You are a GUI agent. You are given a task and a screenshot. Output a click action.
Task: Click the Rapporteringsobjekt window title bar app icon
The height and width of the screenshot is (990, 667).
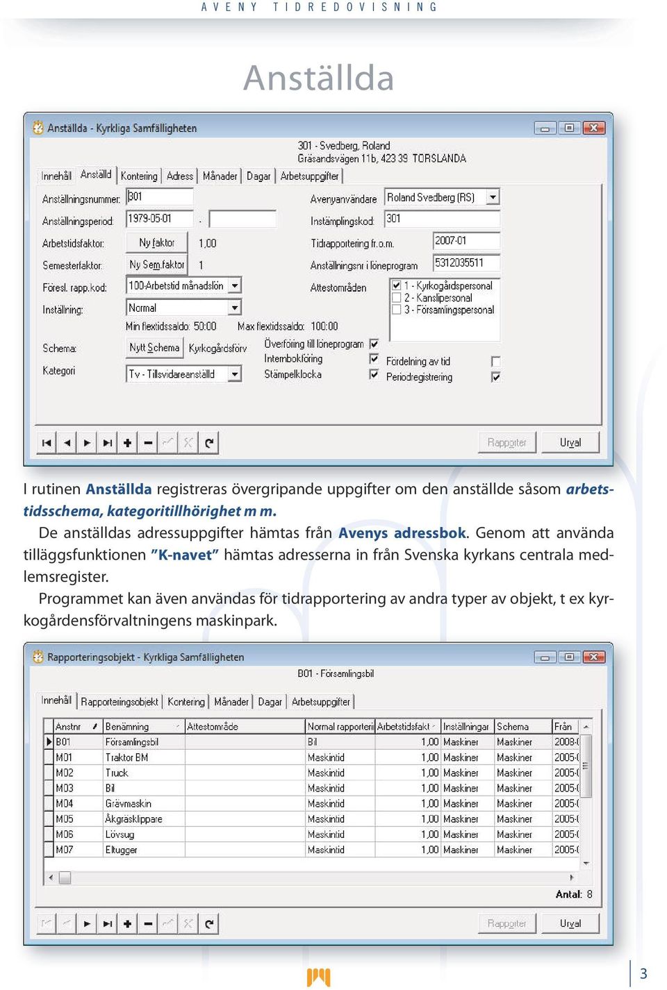point(38,657)
